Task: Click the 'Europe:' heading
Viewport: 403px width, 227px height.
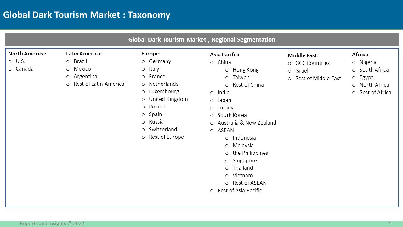Action: point(151,54)
